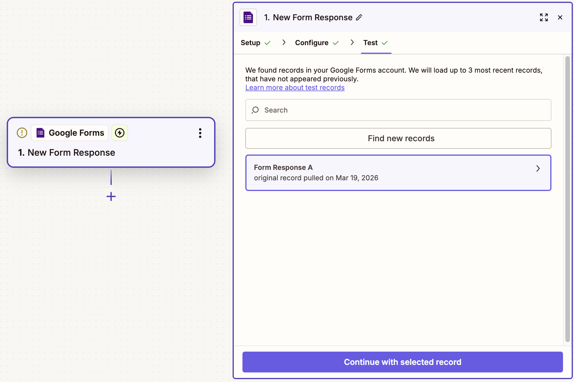Click the search magnifier icon

click(x=255, y=110)
